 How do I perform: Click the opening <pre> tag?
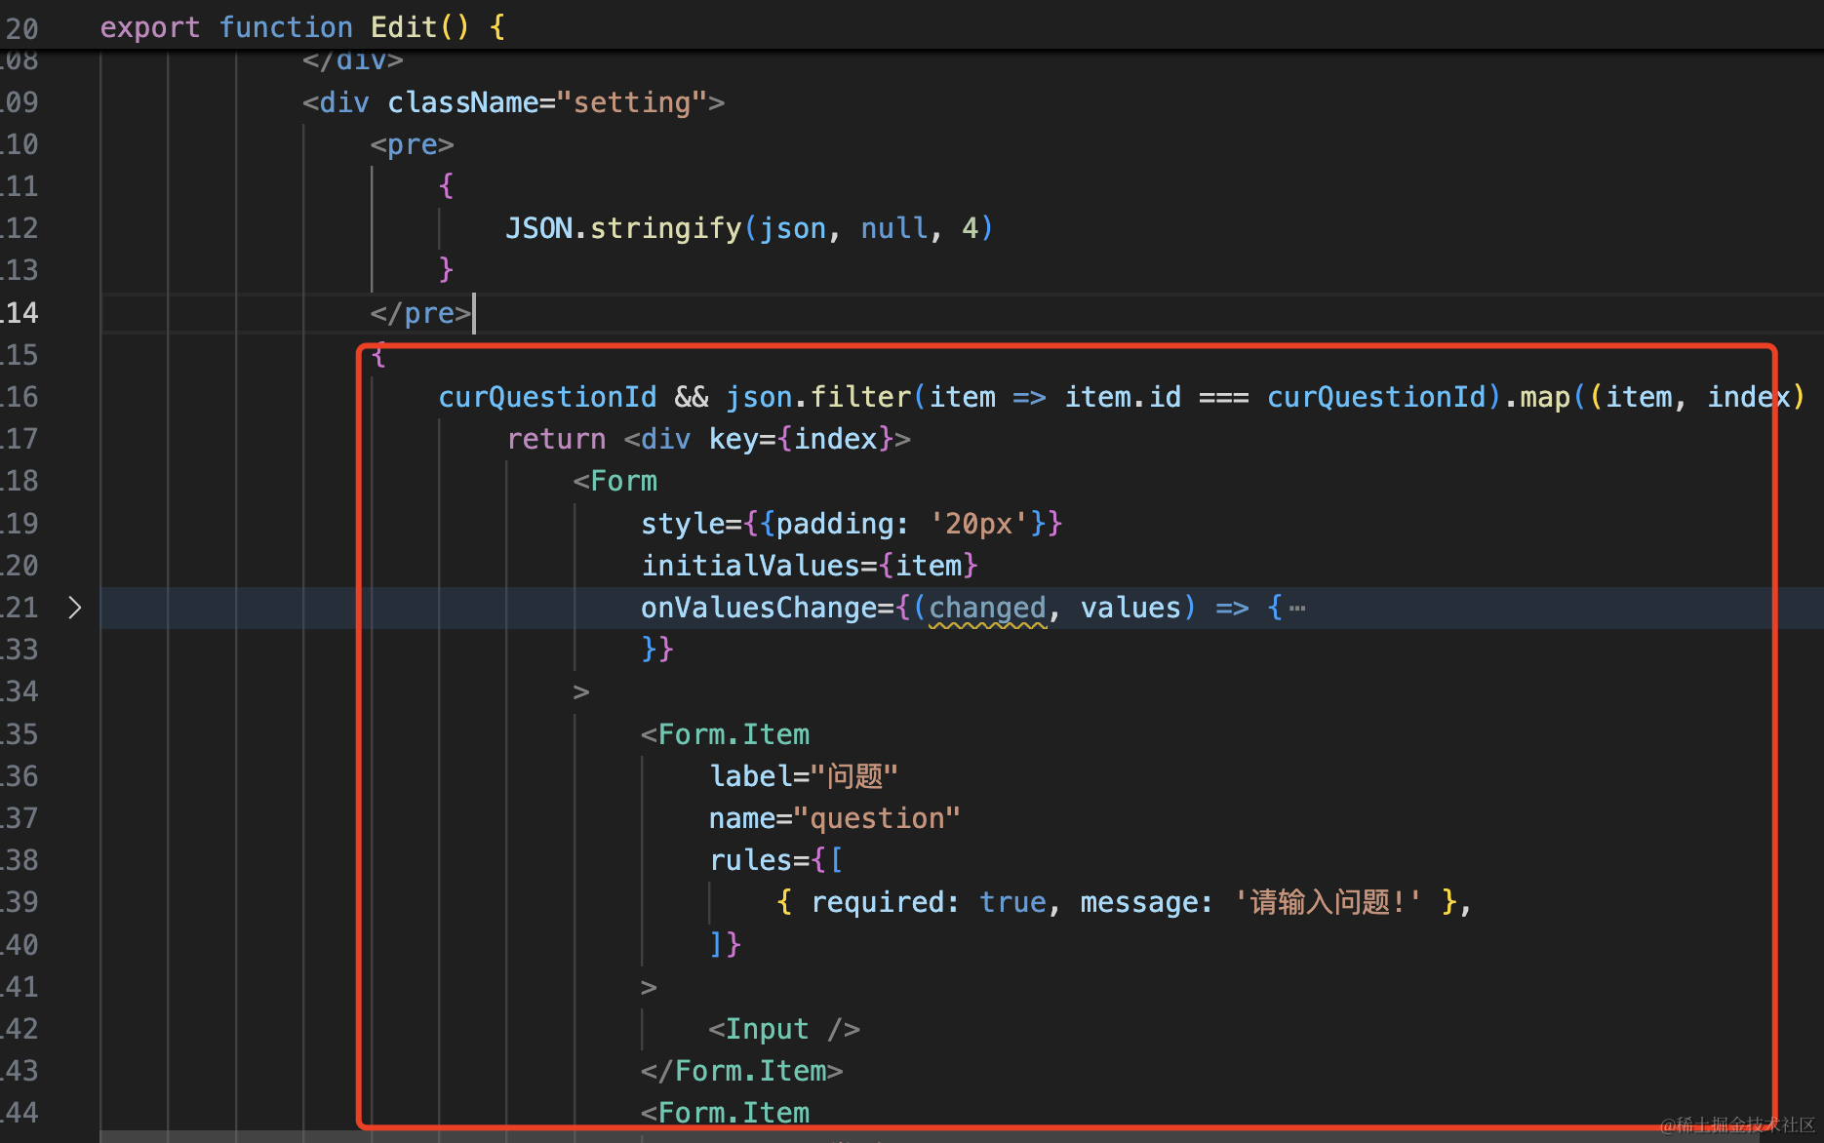(x=412, y=144)
